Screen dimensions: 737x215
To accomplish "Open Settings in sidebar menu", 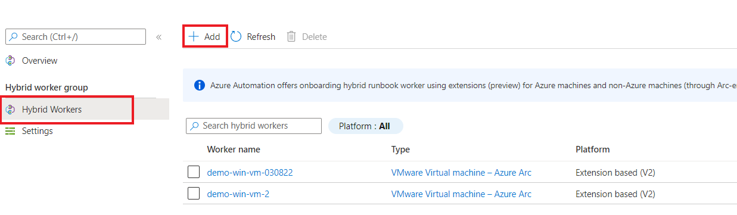I will tap(38, 131).
